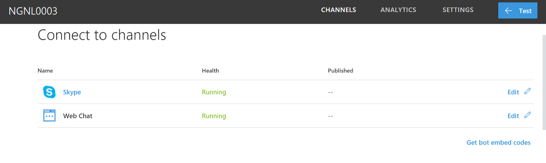Image resolution: width=546 pixels, height=163 pixels.
Task: Click the Web Chat channel name
Action: click(x=78, y=116)
